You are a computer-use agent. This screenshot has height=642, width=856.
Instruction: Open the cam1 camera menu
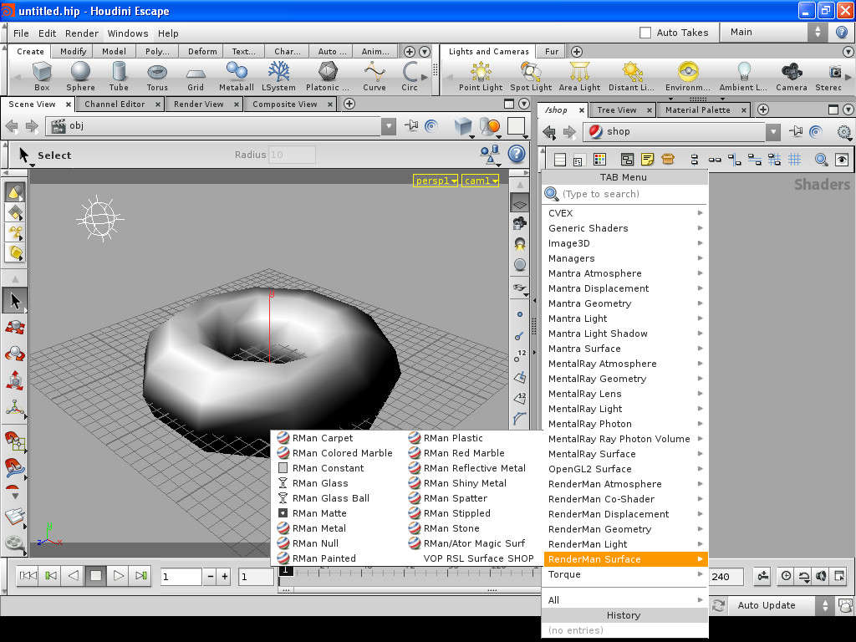481,181
